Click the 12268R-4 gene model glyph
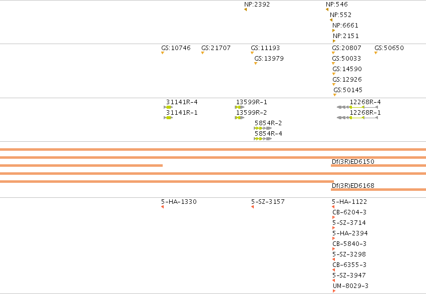This screenshot has height=294, width=426. click(x=357, y=107)
